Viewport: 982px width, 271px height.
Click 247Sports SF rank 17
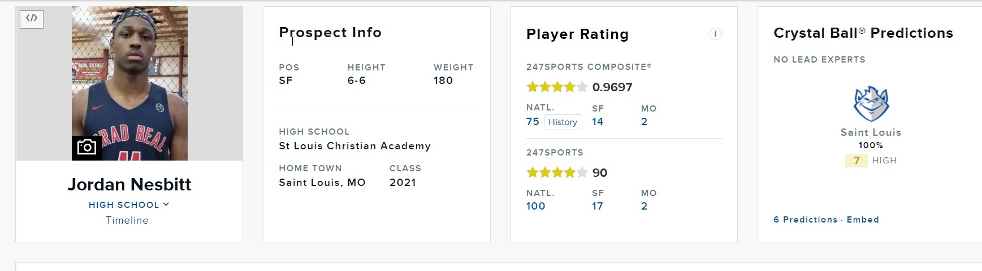coord(598,206)
